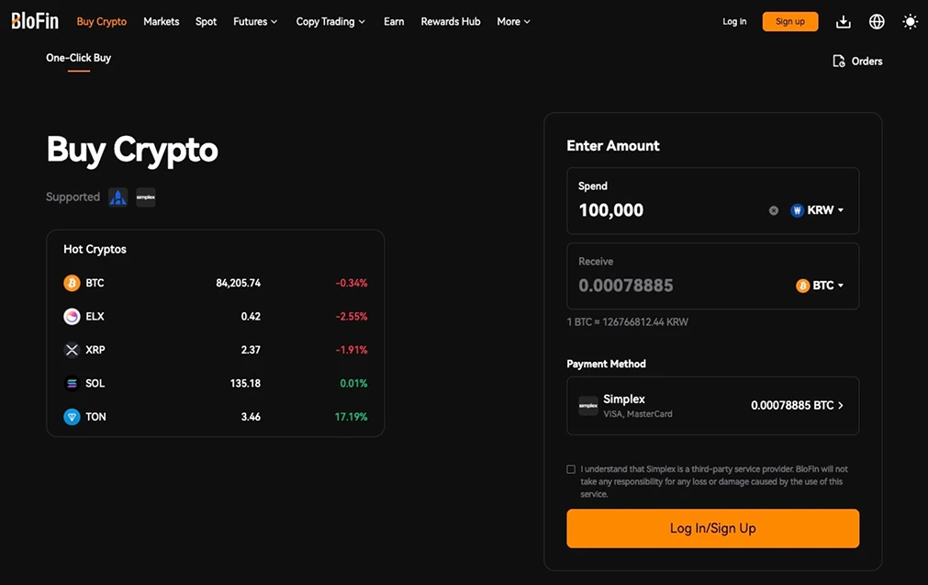Check the Simplex third-party disclaimer box

click(x=571, y=469)
